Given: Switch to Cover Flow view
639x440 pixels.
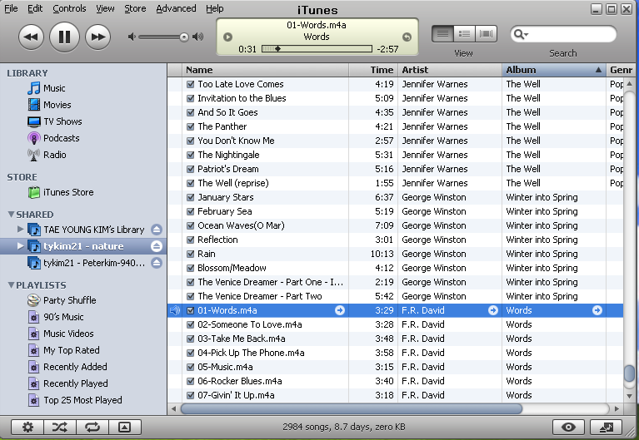Looking at the screenshot, I should click(486, 34).
